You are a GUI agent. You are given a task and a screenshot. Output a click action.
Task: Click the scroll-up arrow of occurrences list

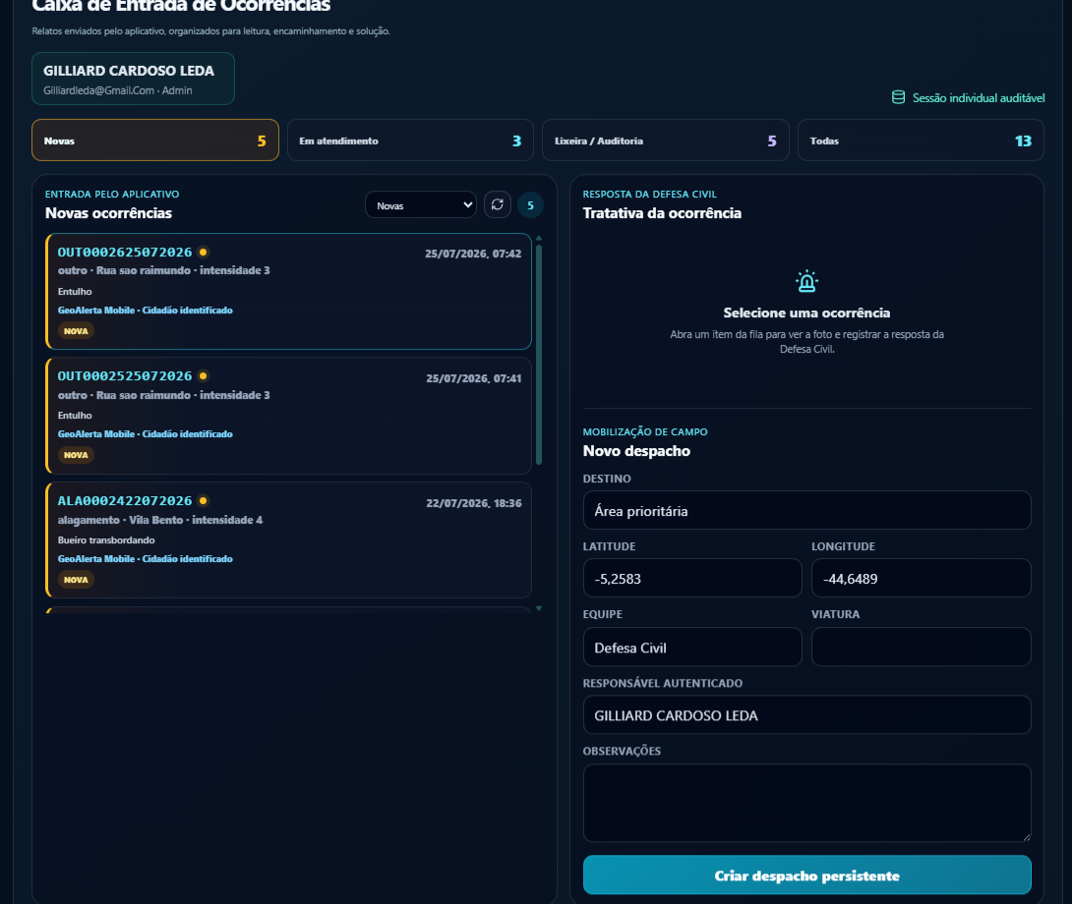[539, 239]
